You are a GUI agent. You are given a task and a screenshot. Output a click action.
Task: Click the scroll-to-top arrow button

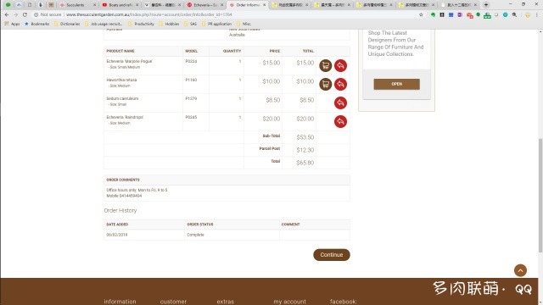(x=520, y=270)
